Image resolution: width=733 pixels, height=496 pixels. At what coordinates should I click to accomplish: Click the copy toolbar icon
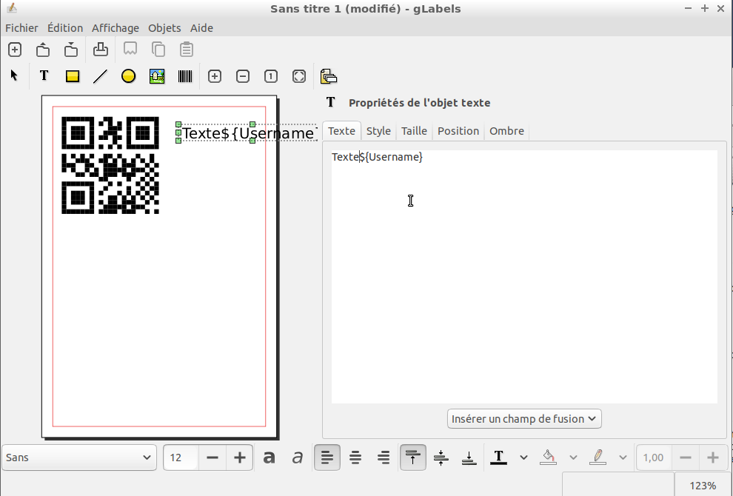[158, 50]
